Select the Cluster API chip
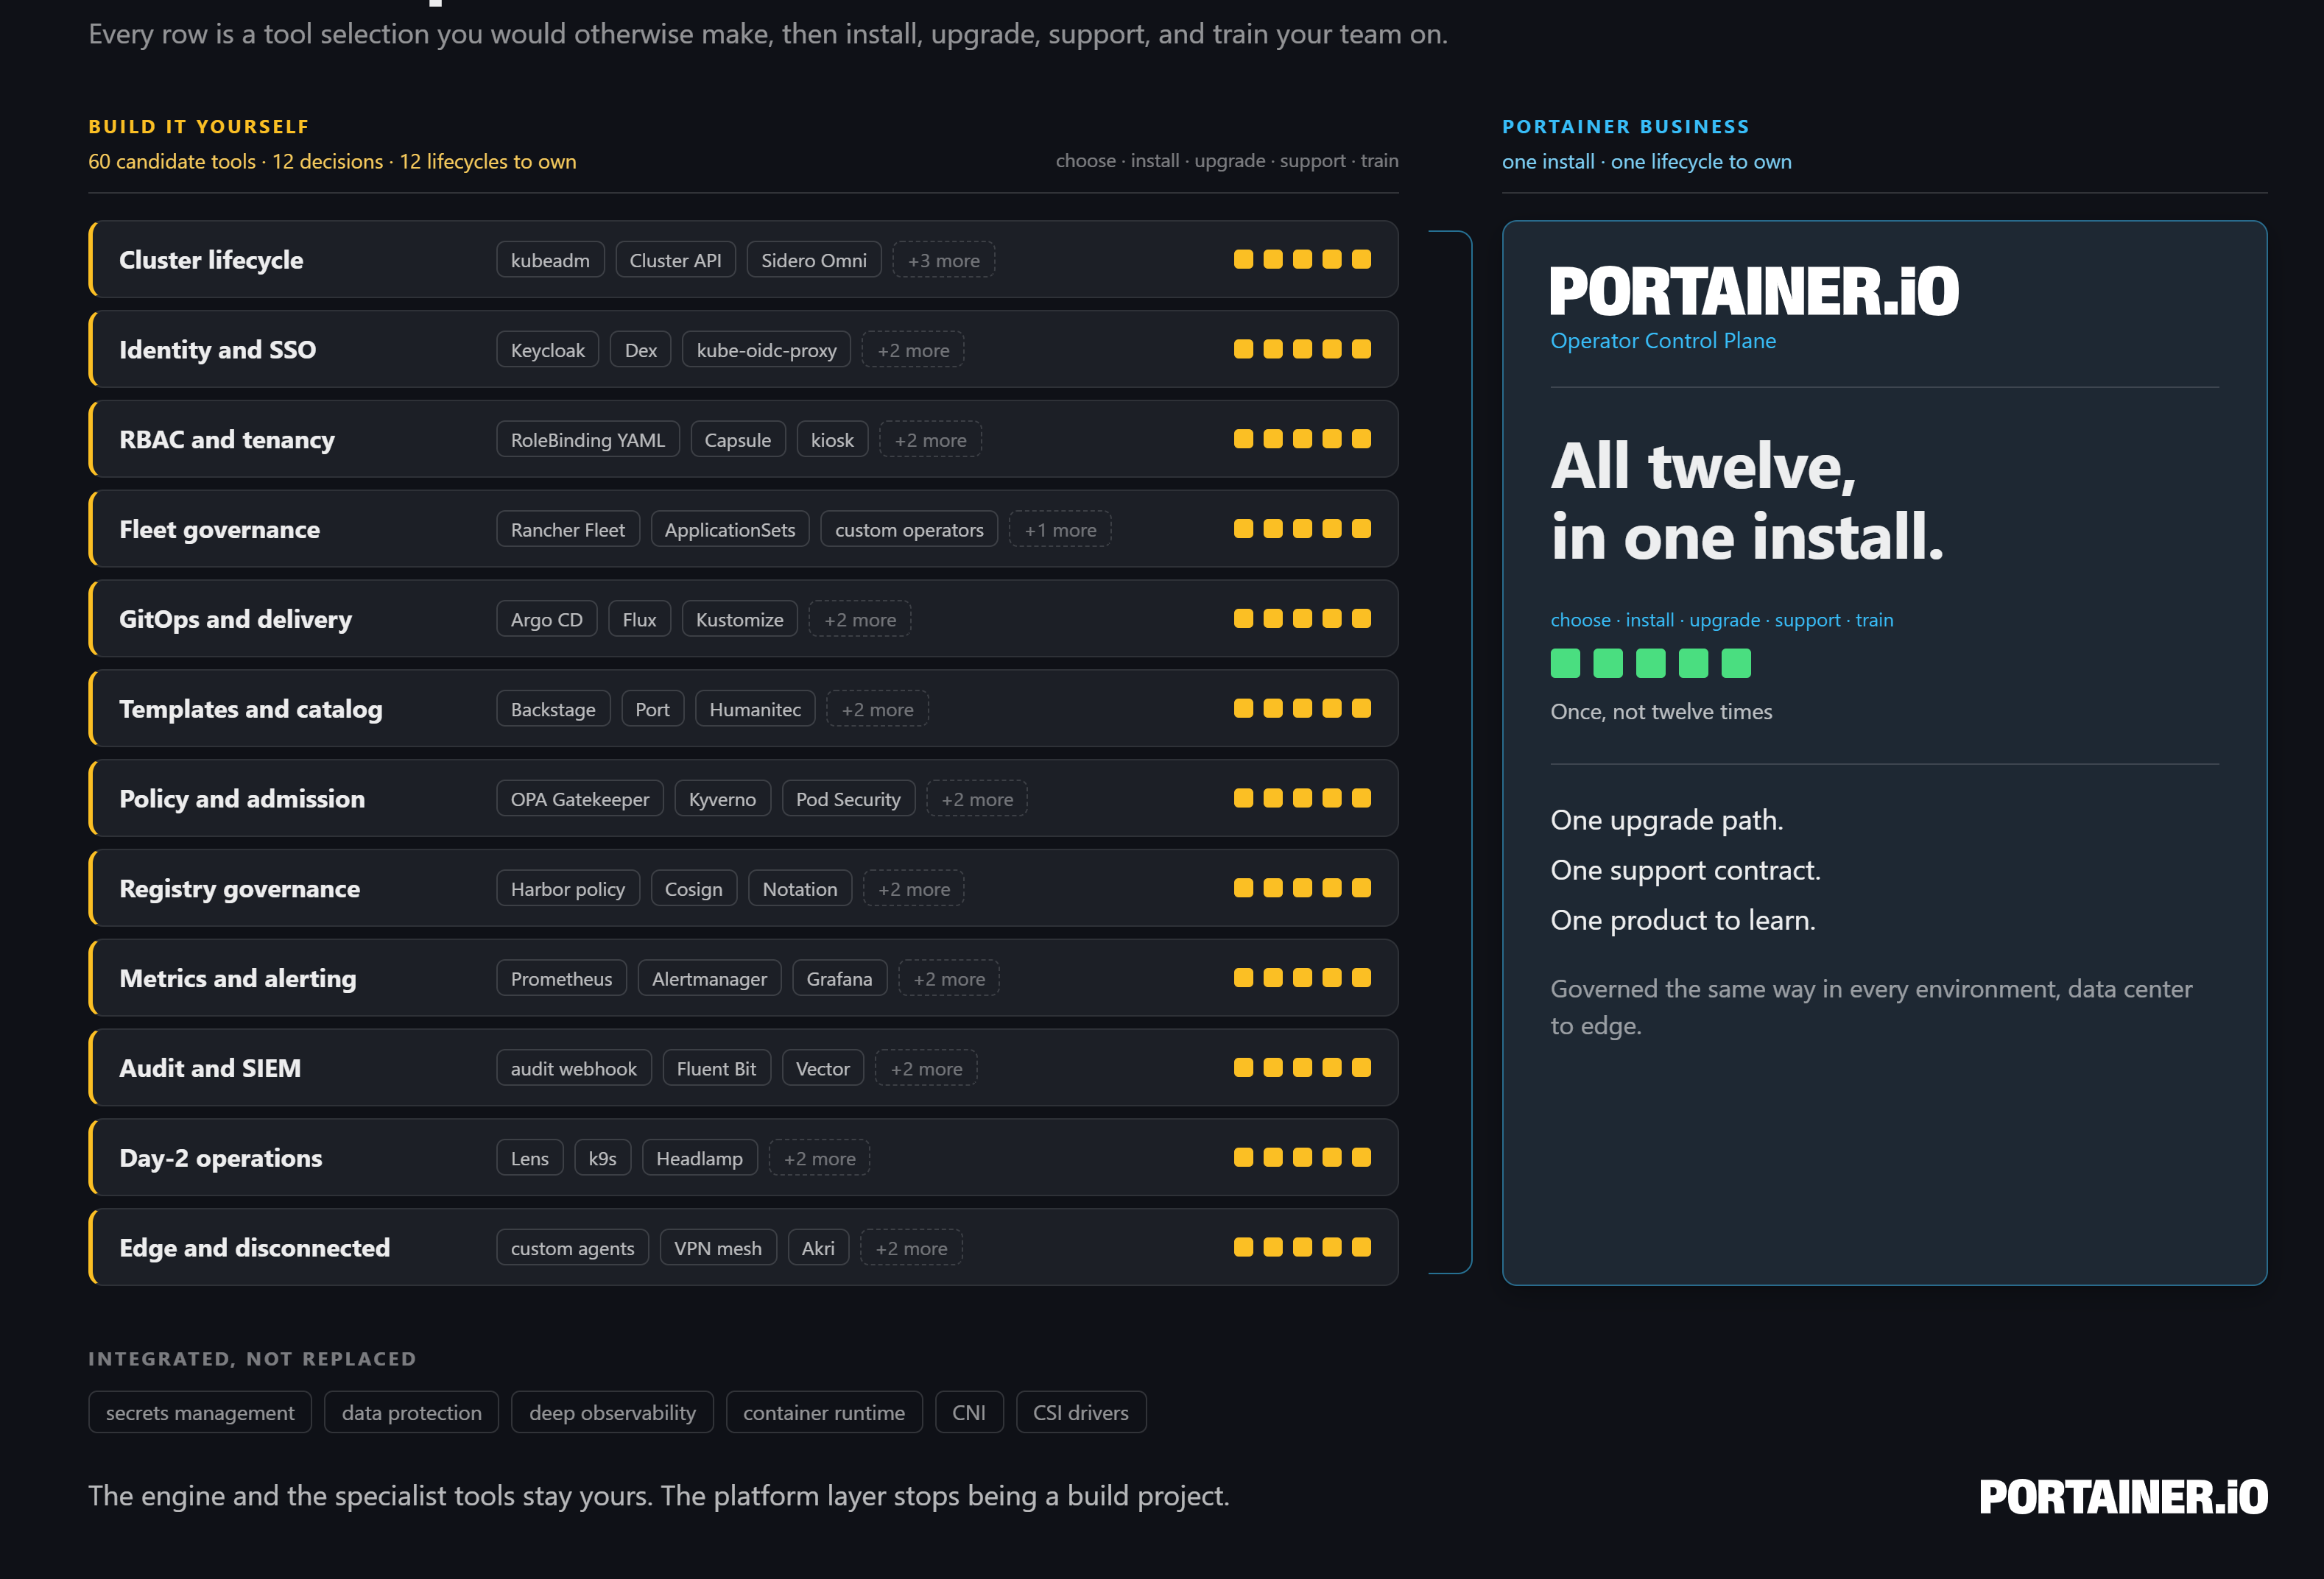2324x1579 pixels. 675,260
